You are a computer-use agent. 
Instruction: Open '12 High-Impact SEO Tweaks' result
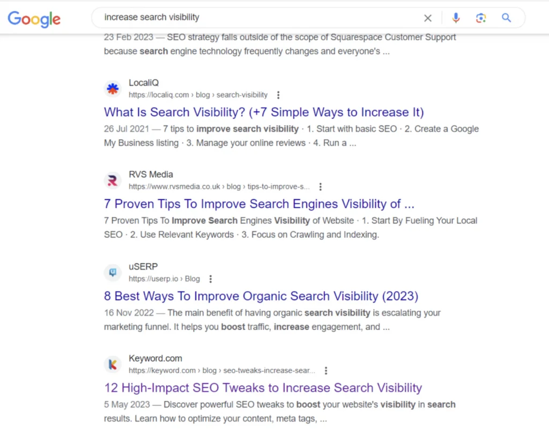point(263,387)
